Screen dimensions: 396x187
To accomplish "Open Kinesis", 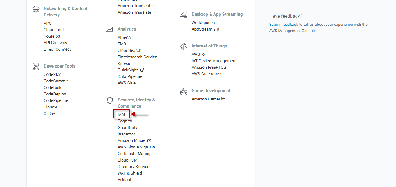I will point(124,63).
